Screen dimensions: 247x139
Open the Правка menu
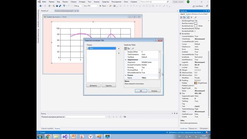(x=51, y=2)
